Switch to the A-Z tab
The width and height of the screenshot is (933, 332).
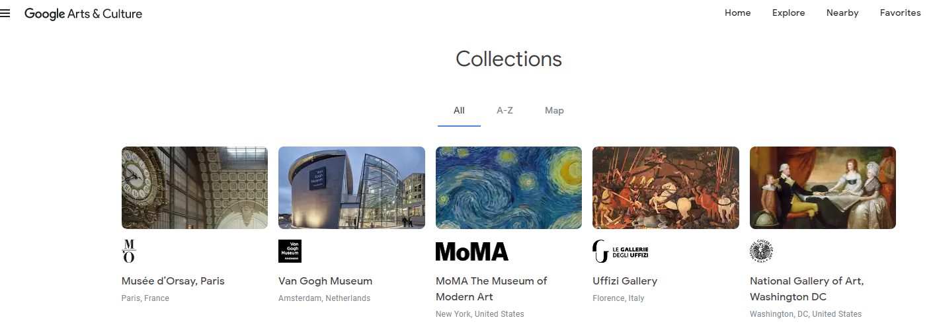pos(505,110)
